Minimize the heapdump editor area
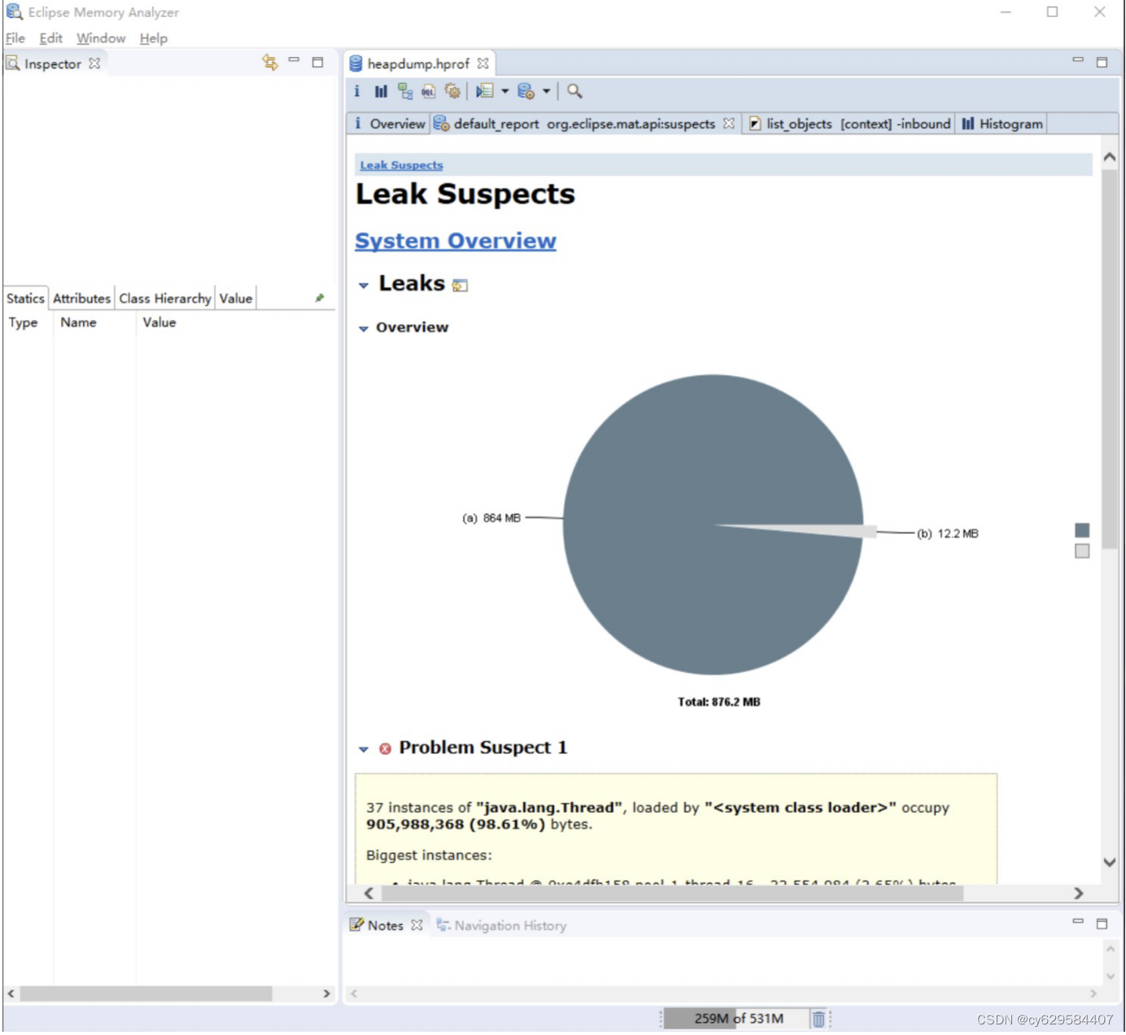Image resolution: width=1126 pixels, height=1035 pixels. 1078,60
